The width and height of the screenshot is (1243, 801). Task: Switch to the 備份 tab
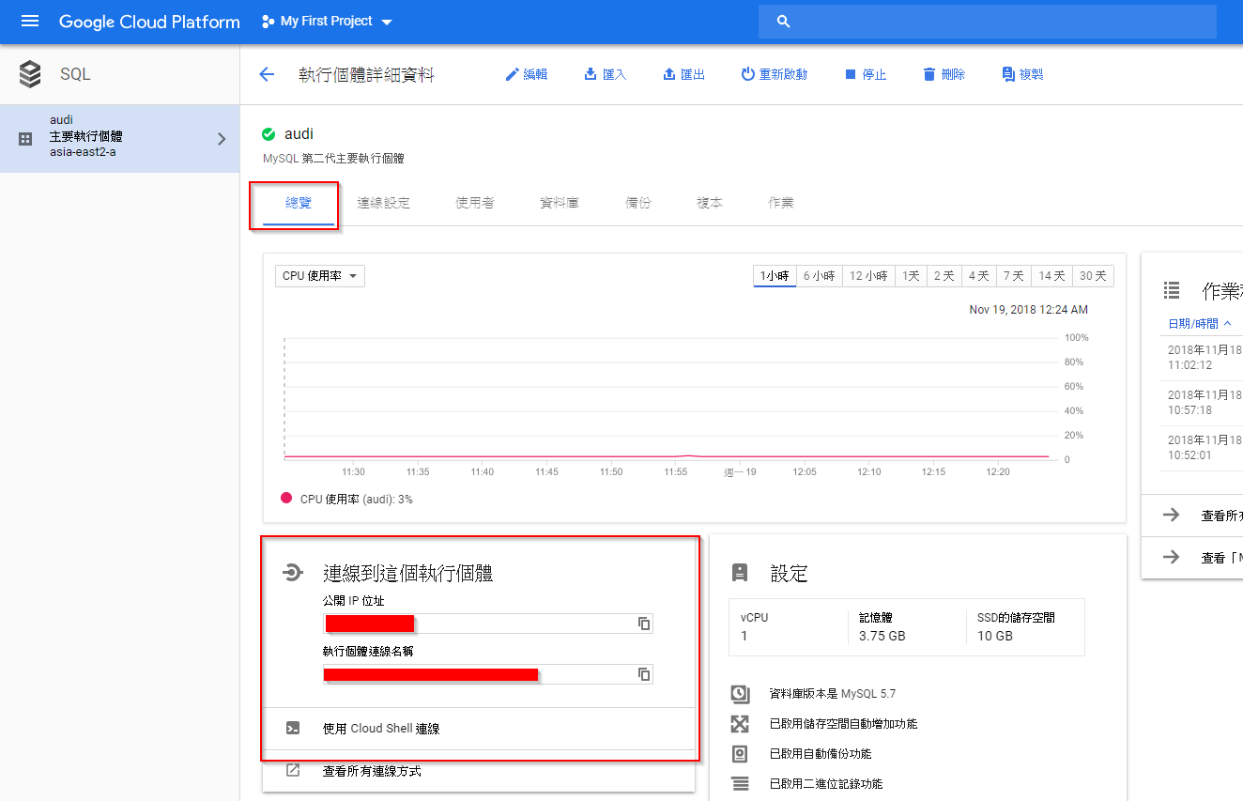click(x=638, y=202)
